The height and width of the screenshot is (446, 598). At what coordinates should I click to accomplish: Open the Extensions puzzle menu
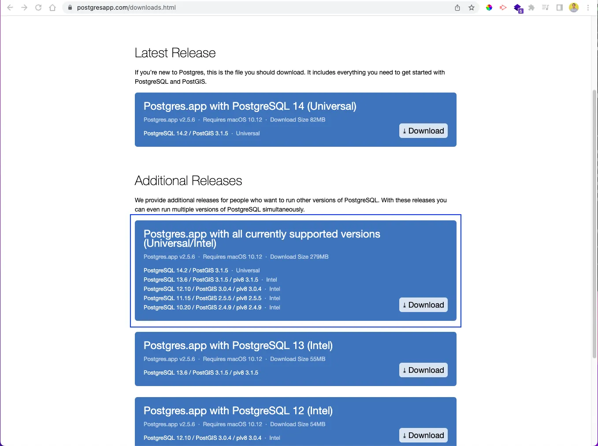coord(531,7)
